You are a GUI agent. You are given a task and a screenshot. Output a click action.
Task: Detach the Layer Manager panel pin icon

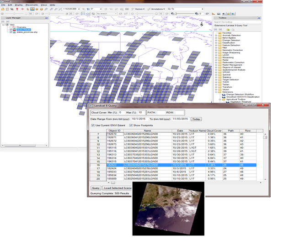point(46,18)
